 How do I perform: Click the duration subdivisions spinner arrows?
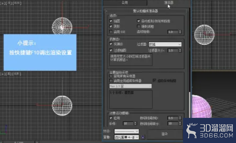click(180, 124)
